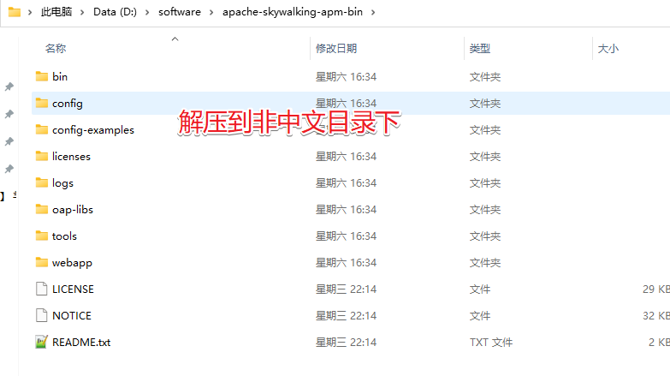Click the date of the LICENSE row
Image resolution: width=670 pixels, height=376 pixels.
[346, 289]
